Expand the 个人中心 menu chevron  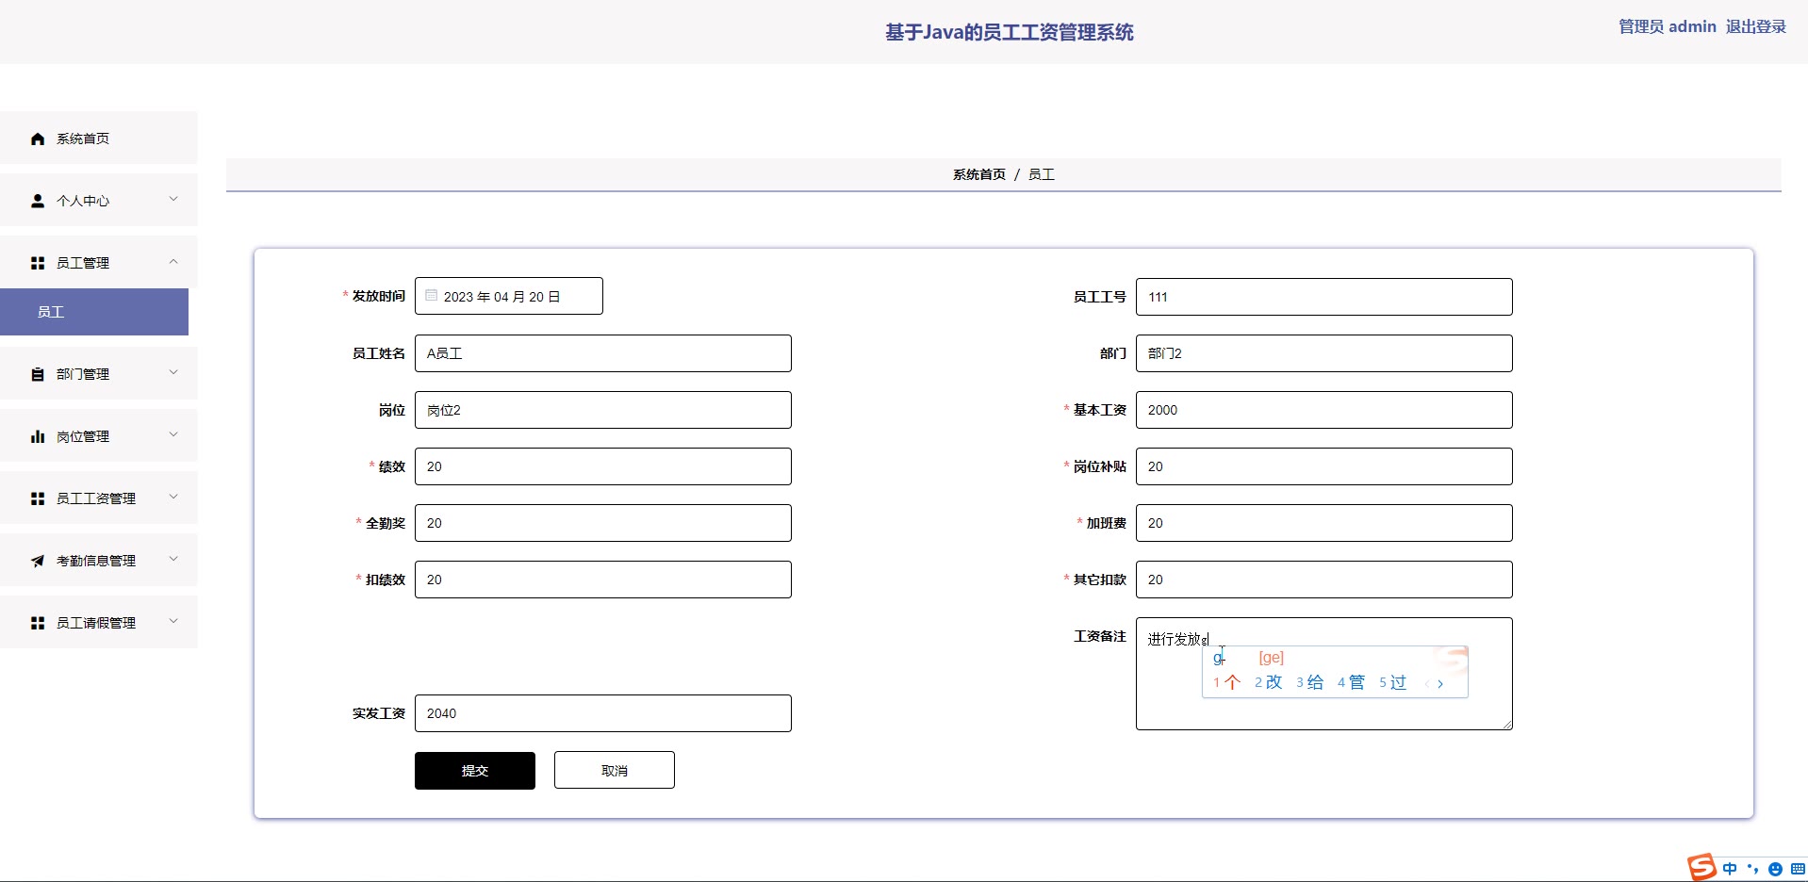(173, 199)
